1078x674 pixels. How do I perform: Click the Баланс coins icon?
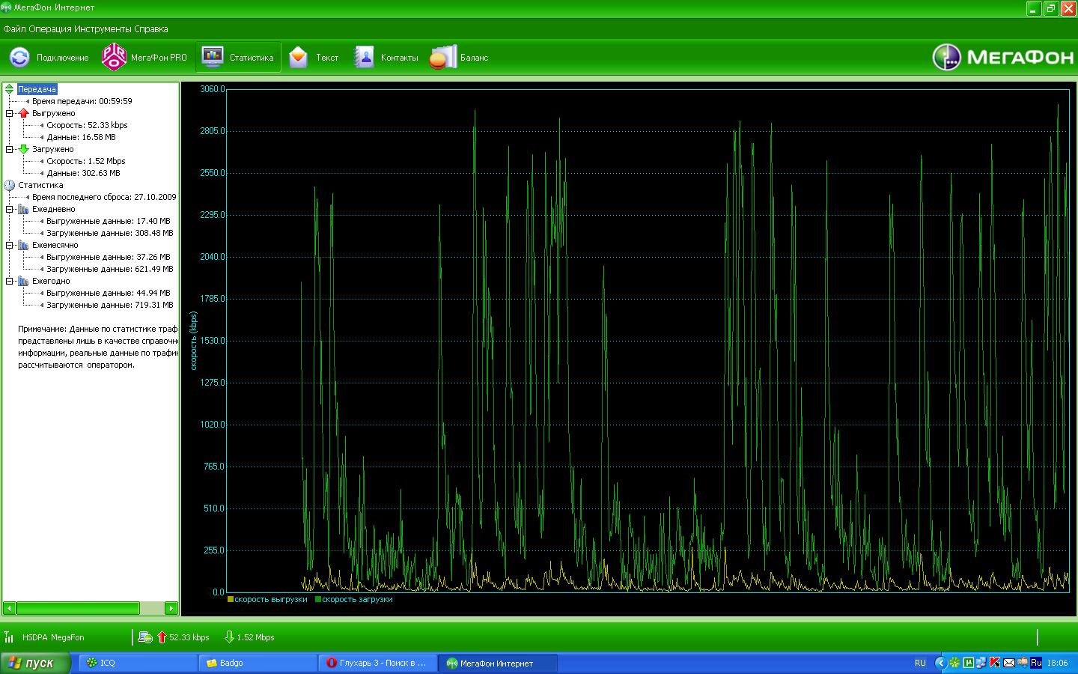pos(442,58)
